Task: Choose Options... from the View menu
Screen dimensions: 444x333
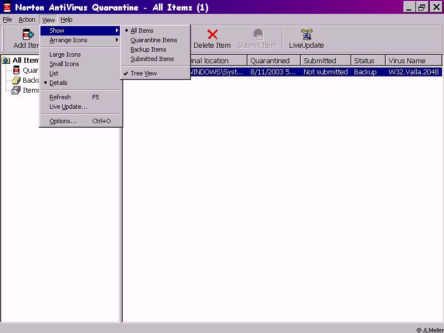Action: (x=63, y=121)
